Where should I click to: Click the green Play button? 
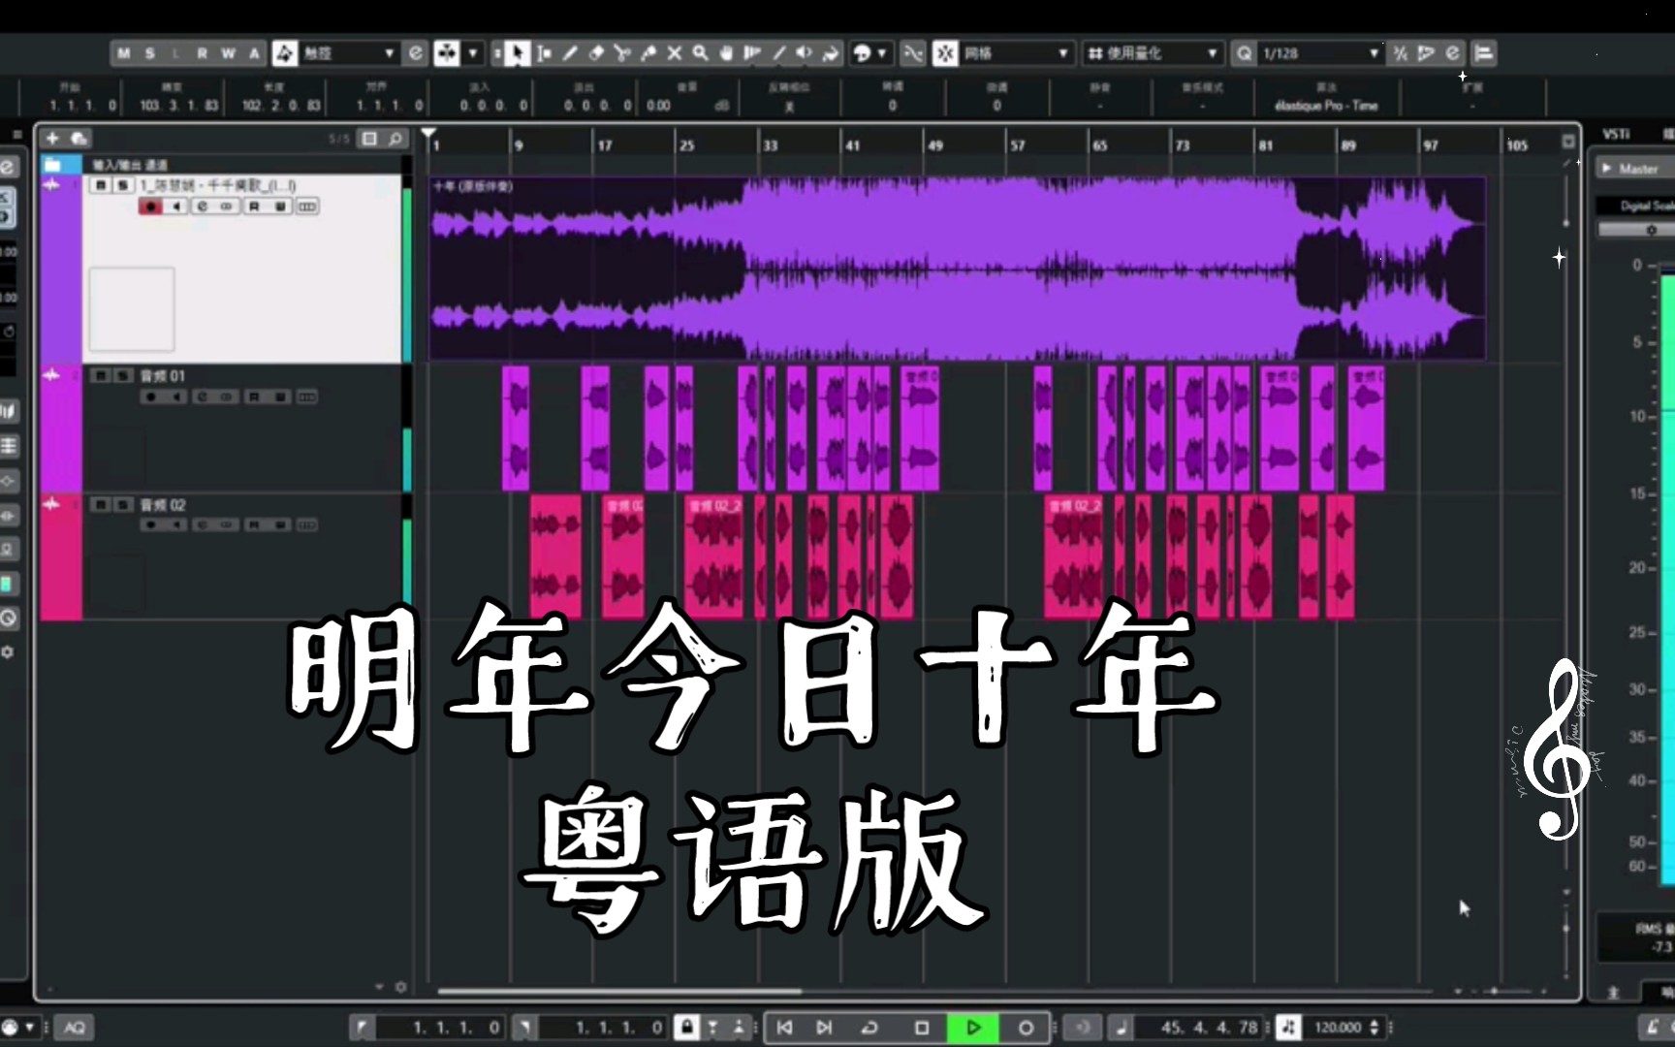973,1027
